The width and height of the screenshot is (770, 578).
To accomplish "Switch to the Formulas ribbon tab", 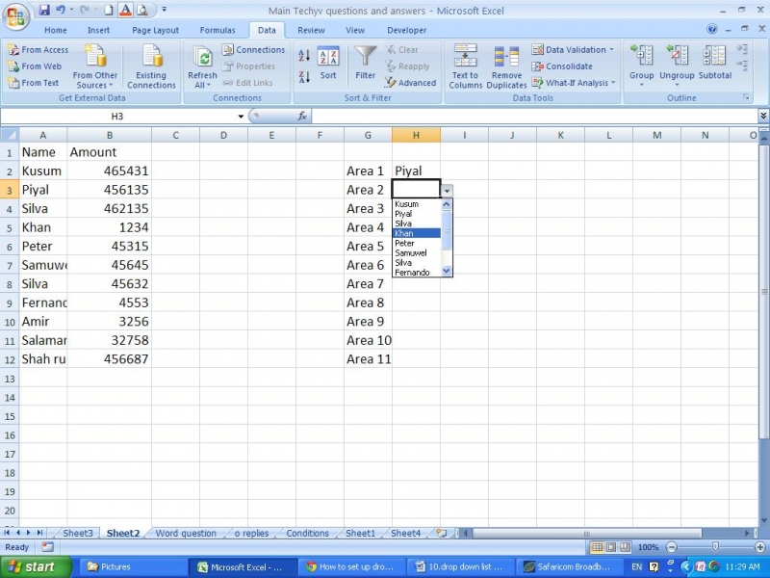I will point(218,30).
